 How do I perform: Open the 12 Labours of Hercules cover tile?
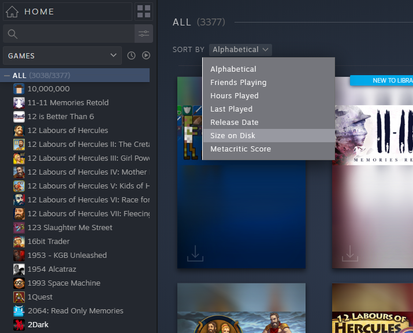[x=373, y=308]
